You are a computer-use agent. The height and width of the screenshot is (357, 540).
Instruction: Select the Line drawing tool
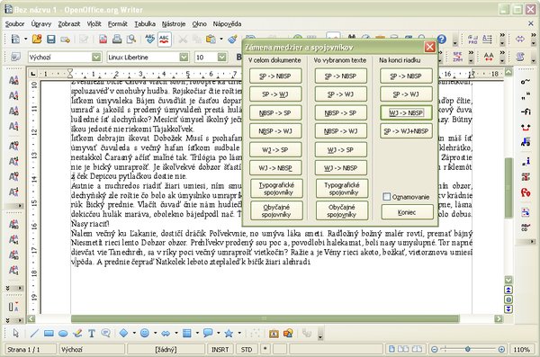coord(34,333)
